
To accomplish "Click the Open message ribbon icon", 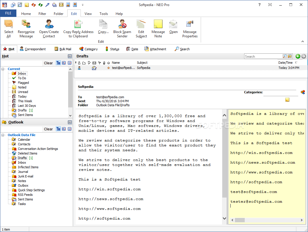I will point(173,24).
